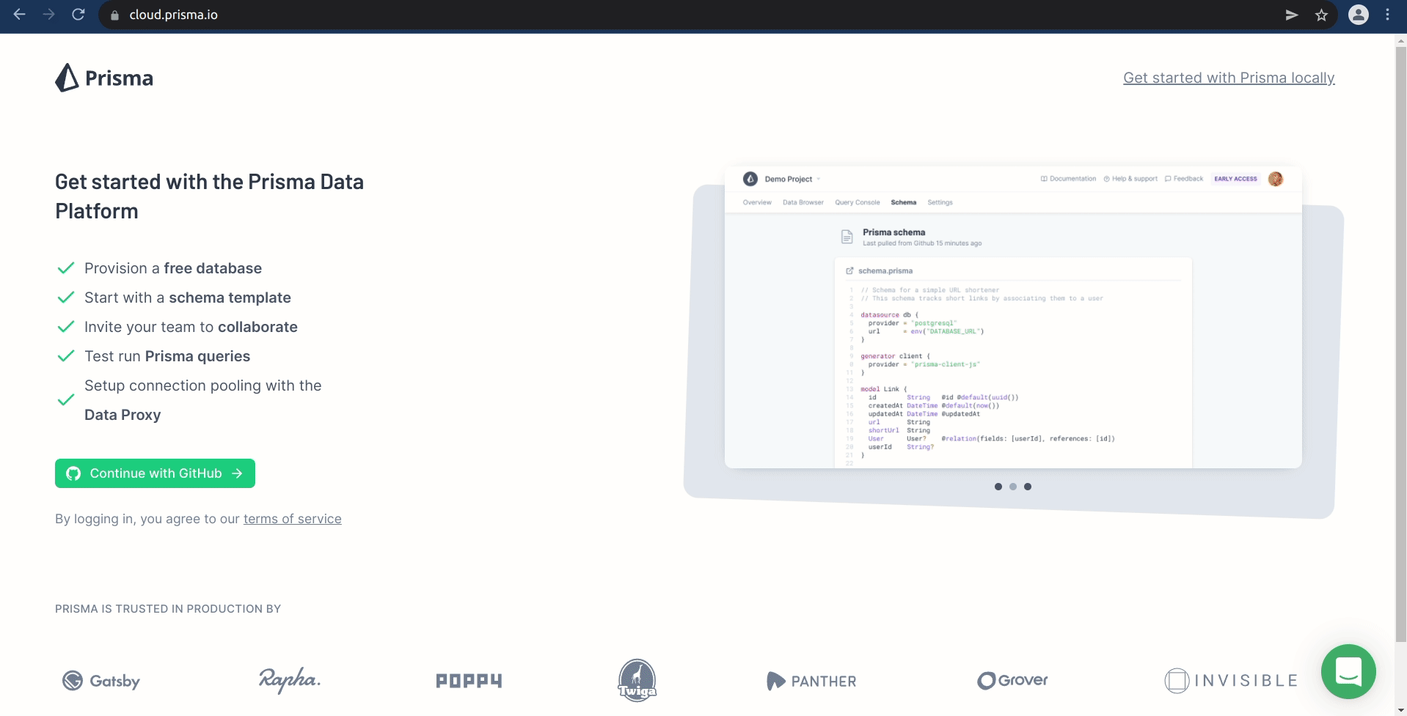Click the browser back arrow
The width and height of the screenshot is (1407, 716).
(20, 15)
